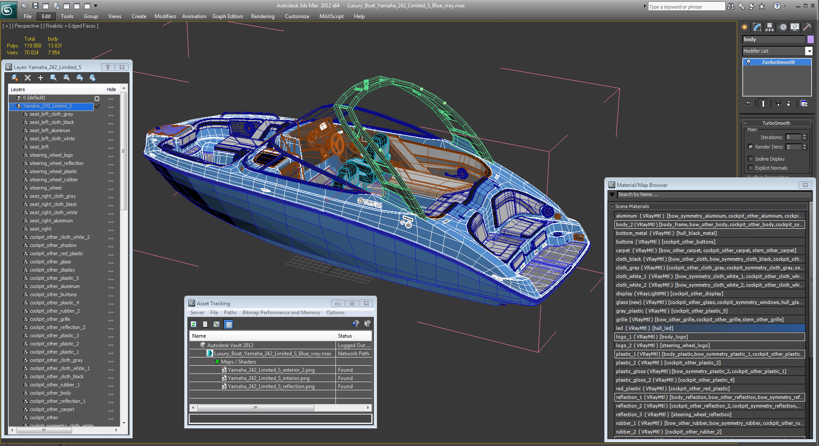The image size is (819, 446).
Task: Open quick access toolbar dropdown arrow
Action: click(x=96, y=6)
